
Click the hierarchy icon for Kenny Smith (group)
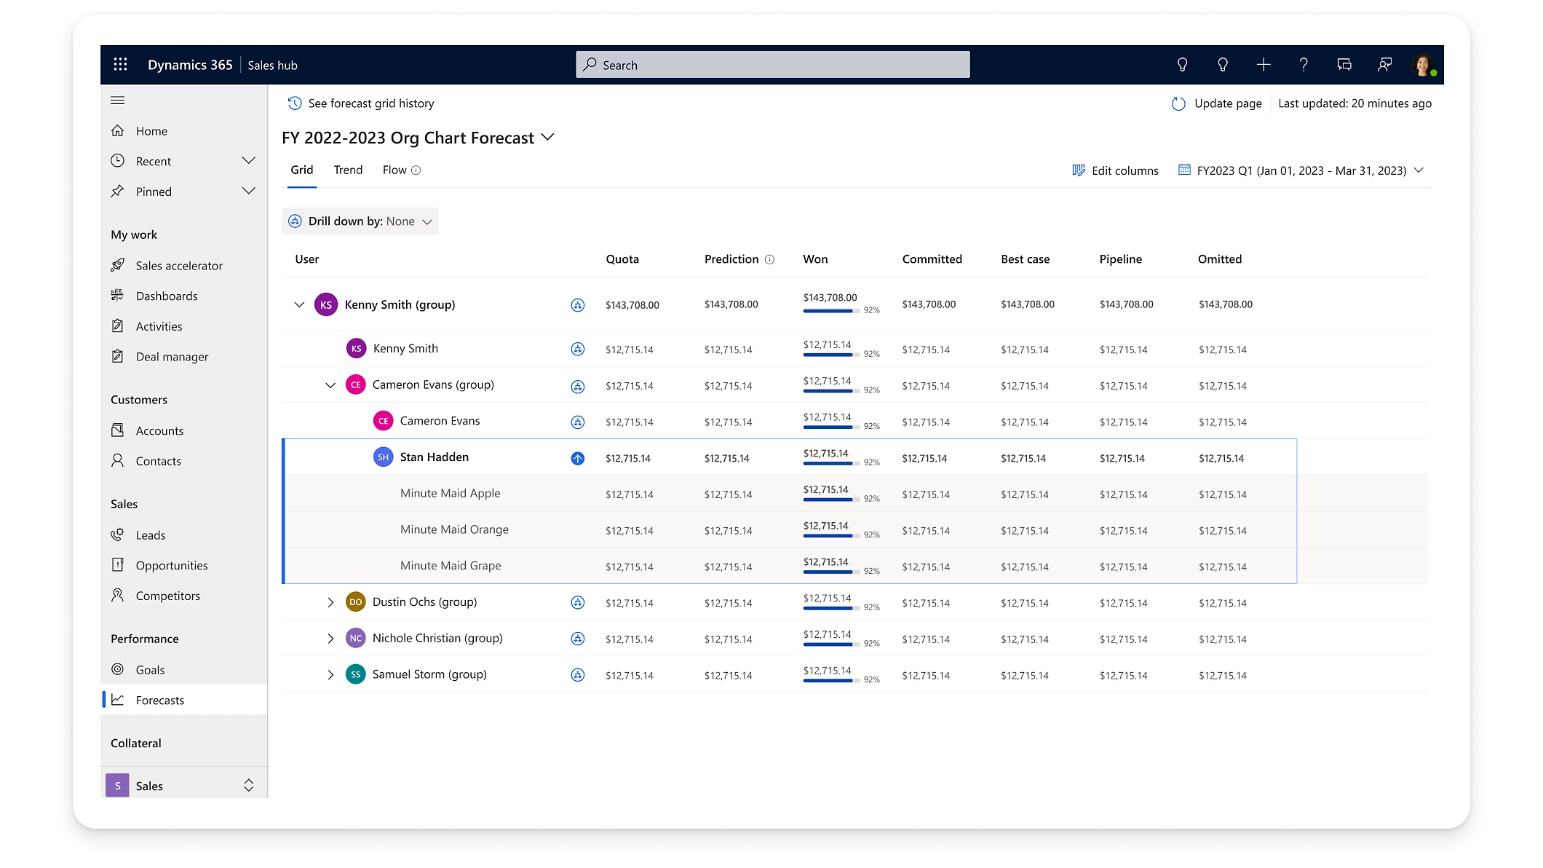[x=577, y=305]
